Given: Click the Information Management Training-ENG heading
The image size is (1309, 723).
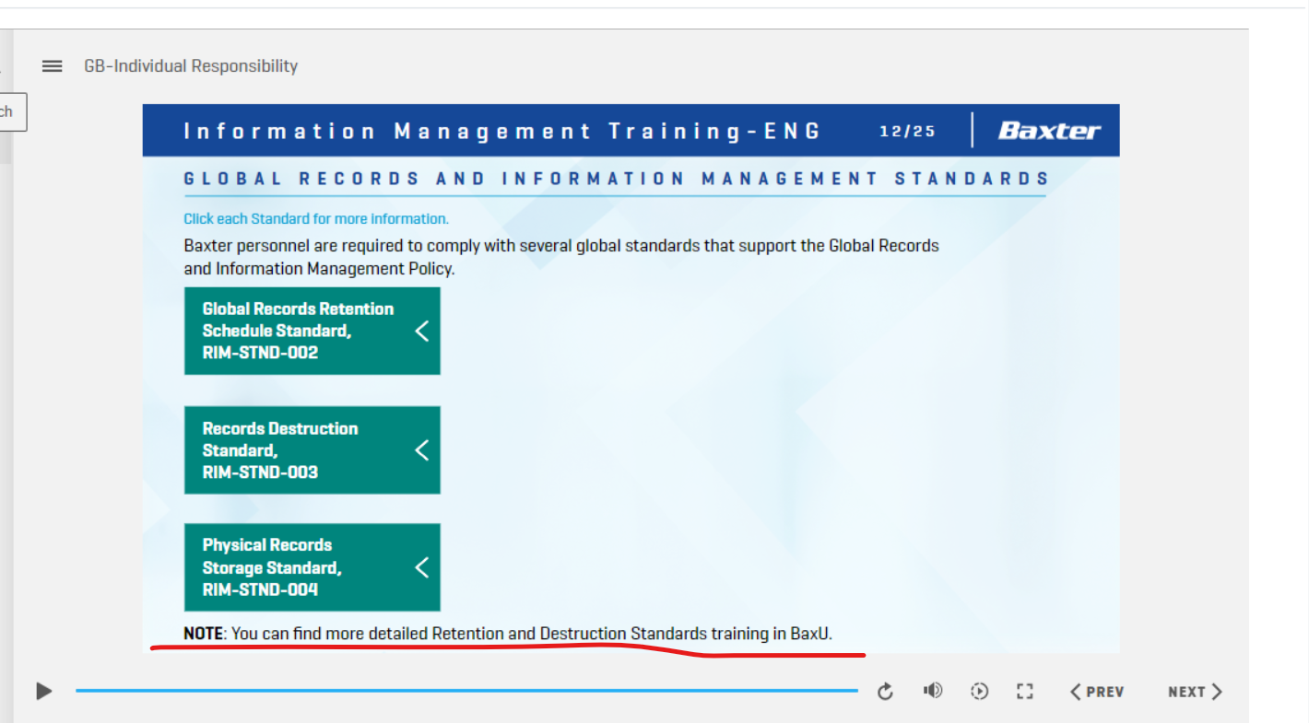Looking at the screenshot, I should click(x=502, y=131).
